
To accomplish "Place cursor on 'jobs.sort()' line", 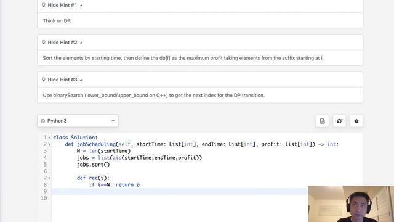I will point(93,165).
